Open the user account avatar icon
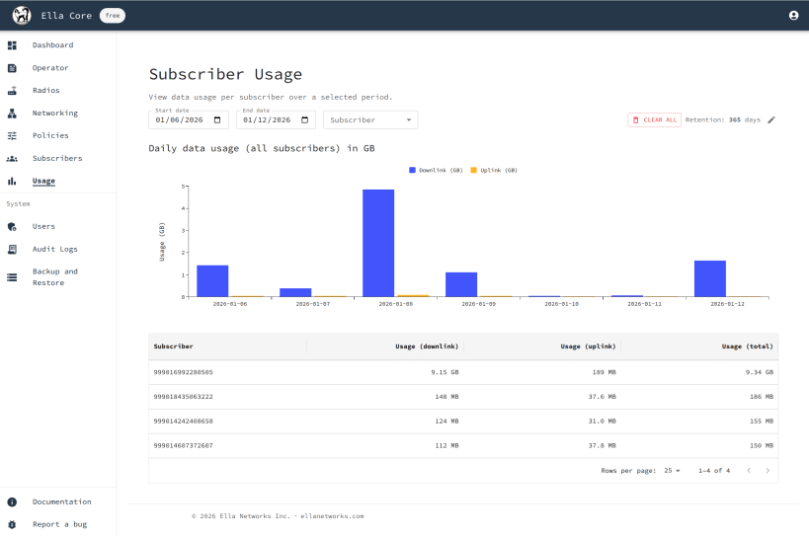The image size is (809, 536). coord(793,16)
